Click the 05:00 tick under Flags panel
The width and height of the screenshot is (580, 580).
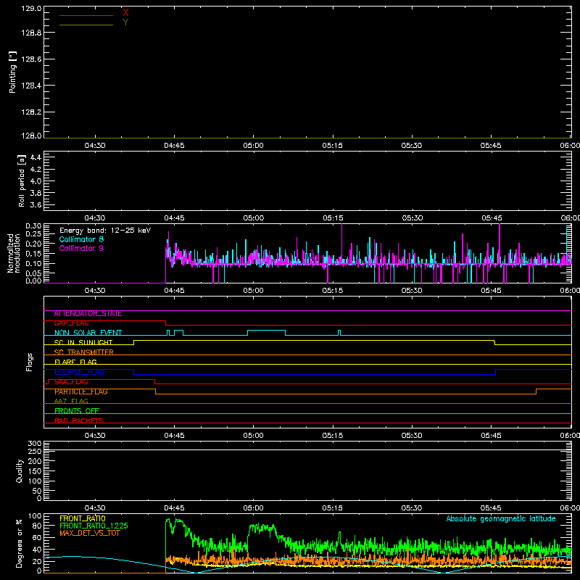point(253,436)
